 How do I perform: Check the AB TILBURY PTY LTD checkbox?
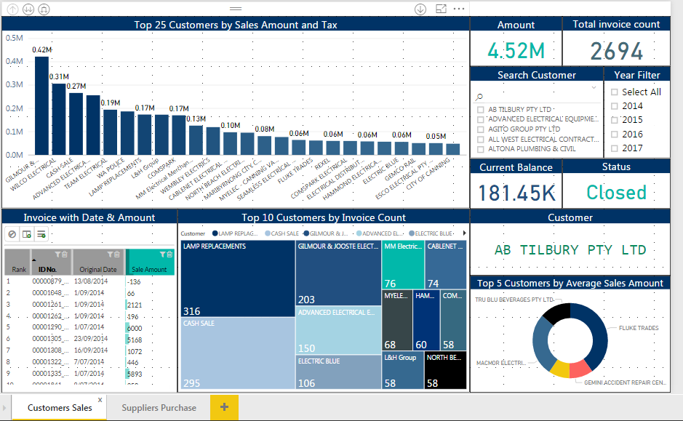coord(481,110)
